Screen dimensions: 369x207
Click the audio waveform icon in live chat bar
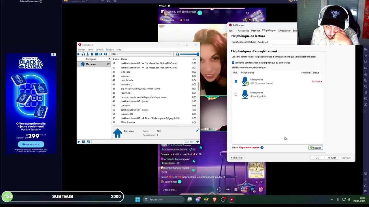pyautogui.click(x=228, y=189)
